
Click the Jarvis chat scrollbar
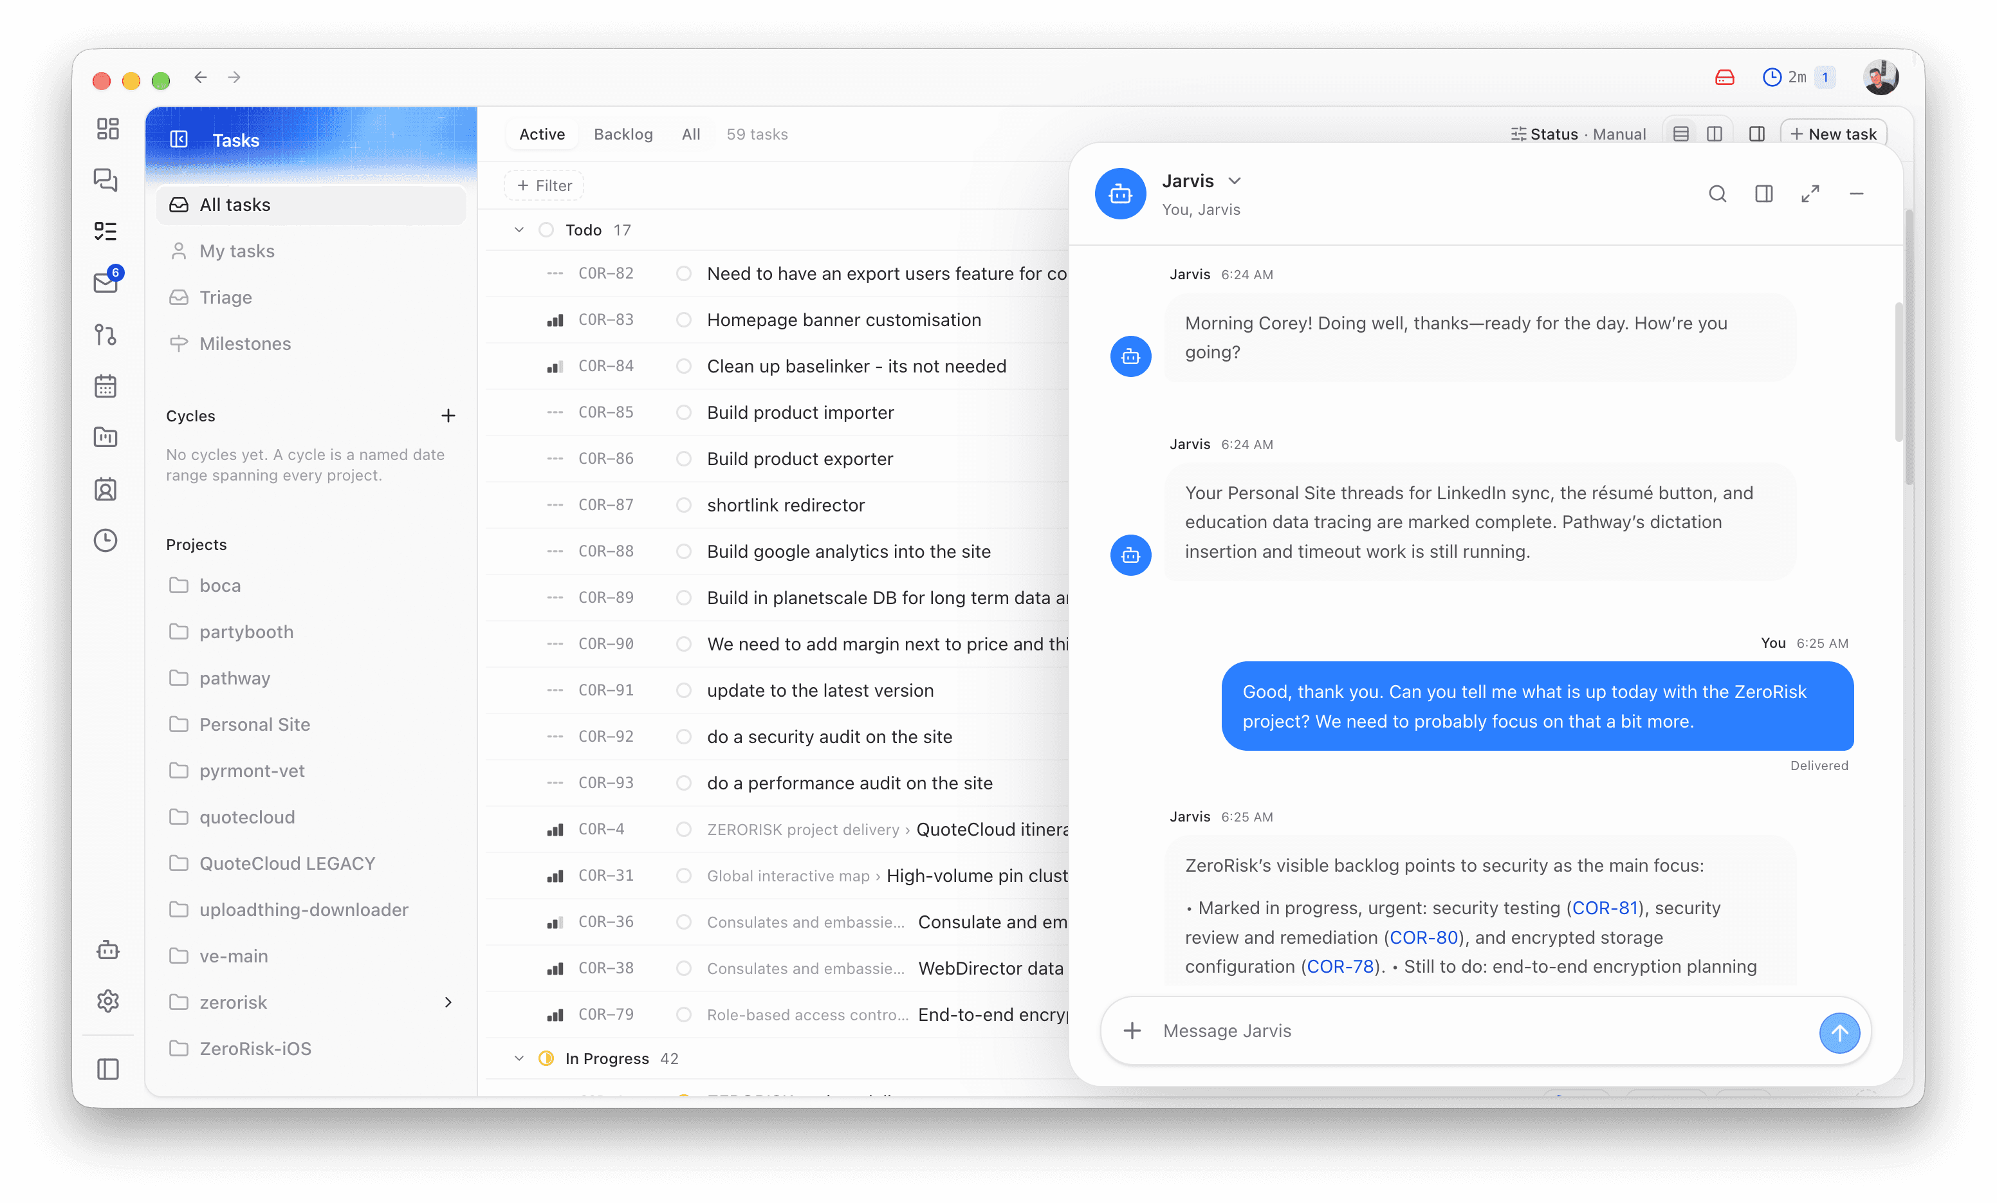click(x=1898, y=372)
